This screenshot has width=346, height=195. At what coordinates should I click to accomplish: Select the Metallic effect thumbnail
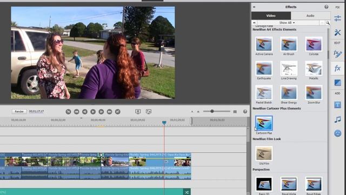(314, 68)
